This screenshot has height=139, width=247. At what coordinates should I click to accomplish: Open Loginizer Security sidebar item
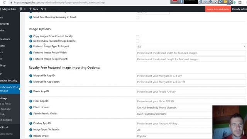[x=10, y=81]
